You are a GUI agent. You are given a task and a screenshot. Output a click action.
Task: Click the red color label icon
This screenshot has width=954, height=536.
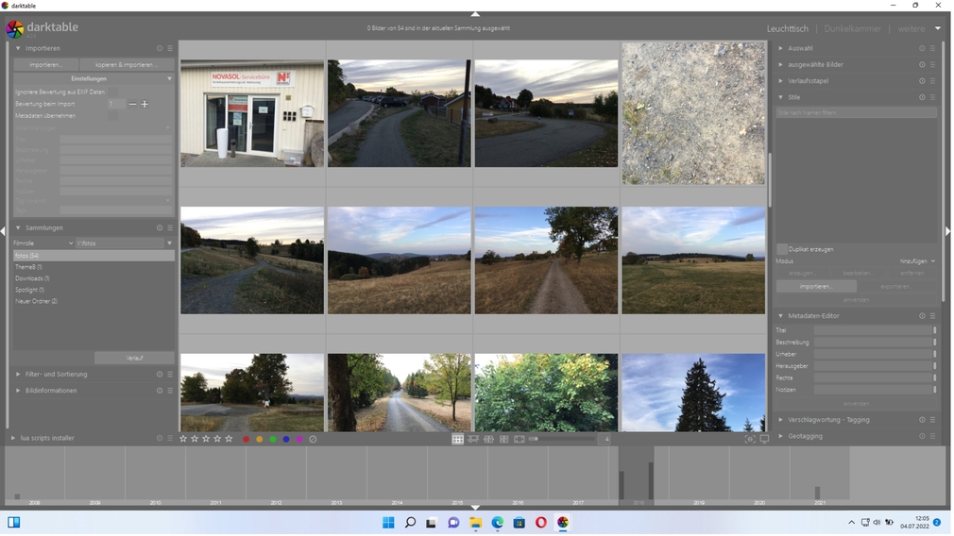[247, 439]
